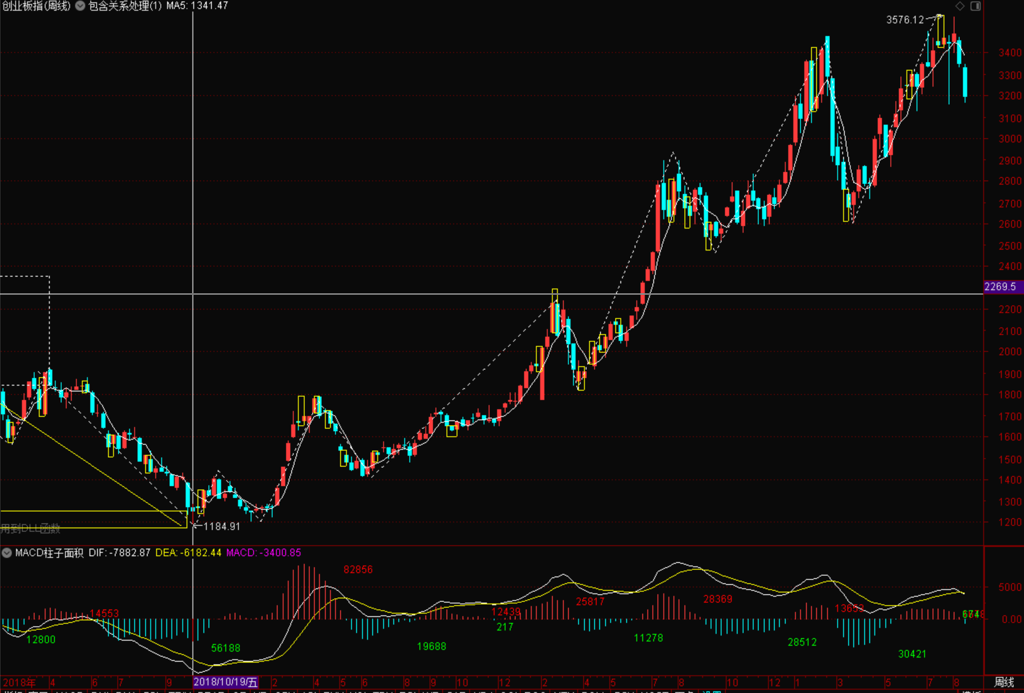Toggle the side panel layout icon
This screenshot has width=1024, height=693.
click(976, 6)
